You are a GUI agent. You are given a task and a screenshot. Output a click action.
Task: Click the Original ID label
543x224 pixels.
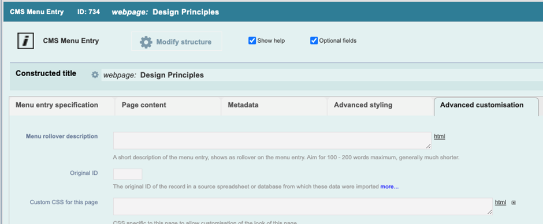point(84,173)
